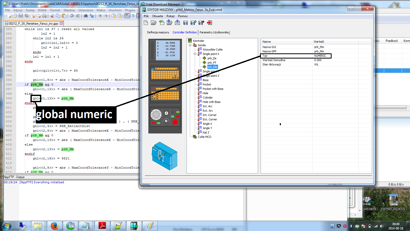Select prb_Ff parameter in tree
This screenshot has height=231, width=410.
(x=212, y=63)
